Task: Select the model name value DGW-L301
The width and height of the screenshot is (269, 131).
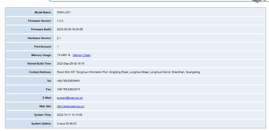Action: coord(64,12)
